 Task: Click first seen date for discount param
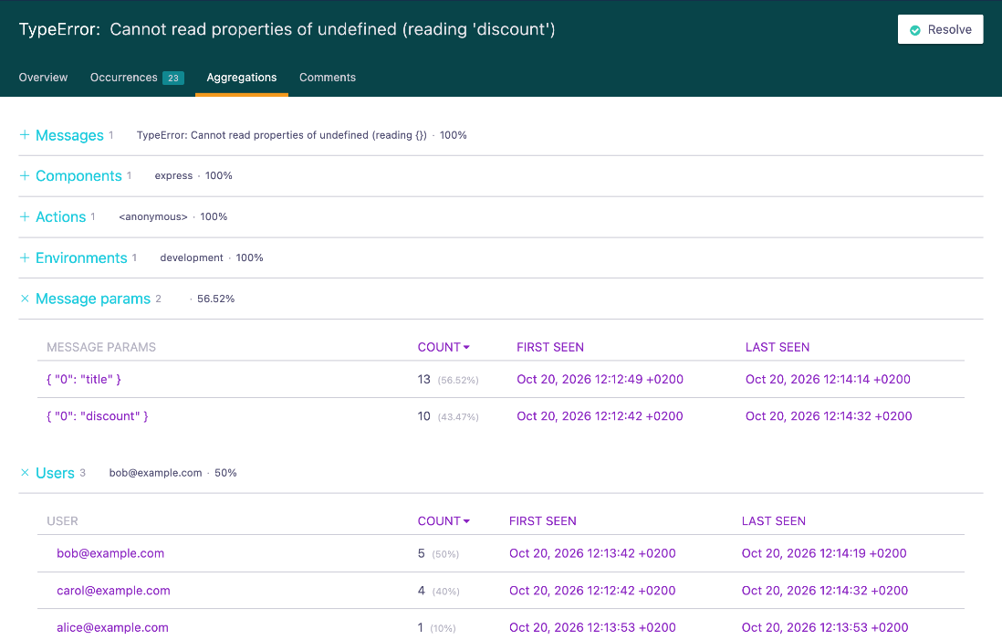click(600, 416)
